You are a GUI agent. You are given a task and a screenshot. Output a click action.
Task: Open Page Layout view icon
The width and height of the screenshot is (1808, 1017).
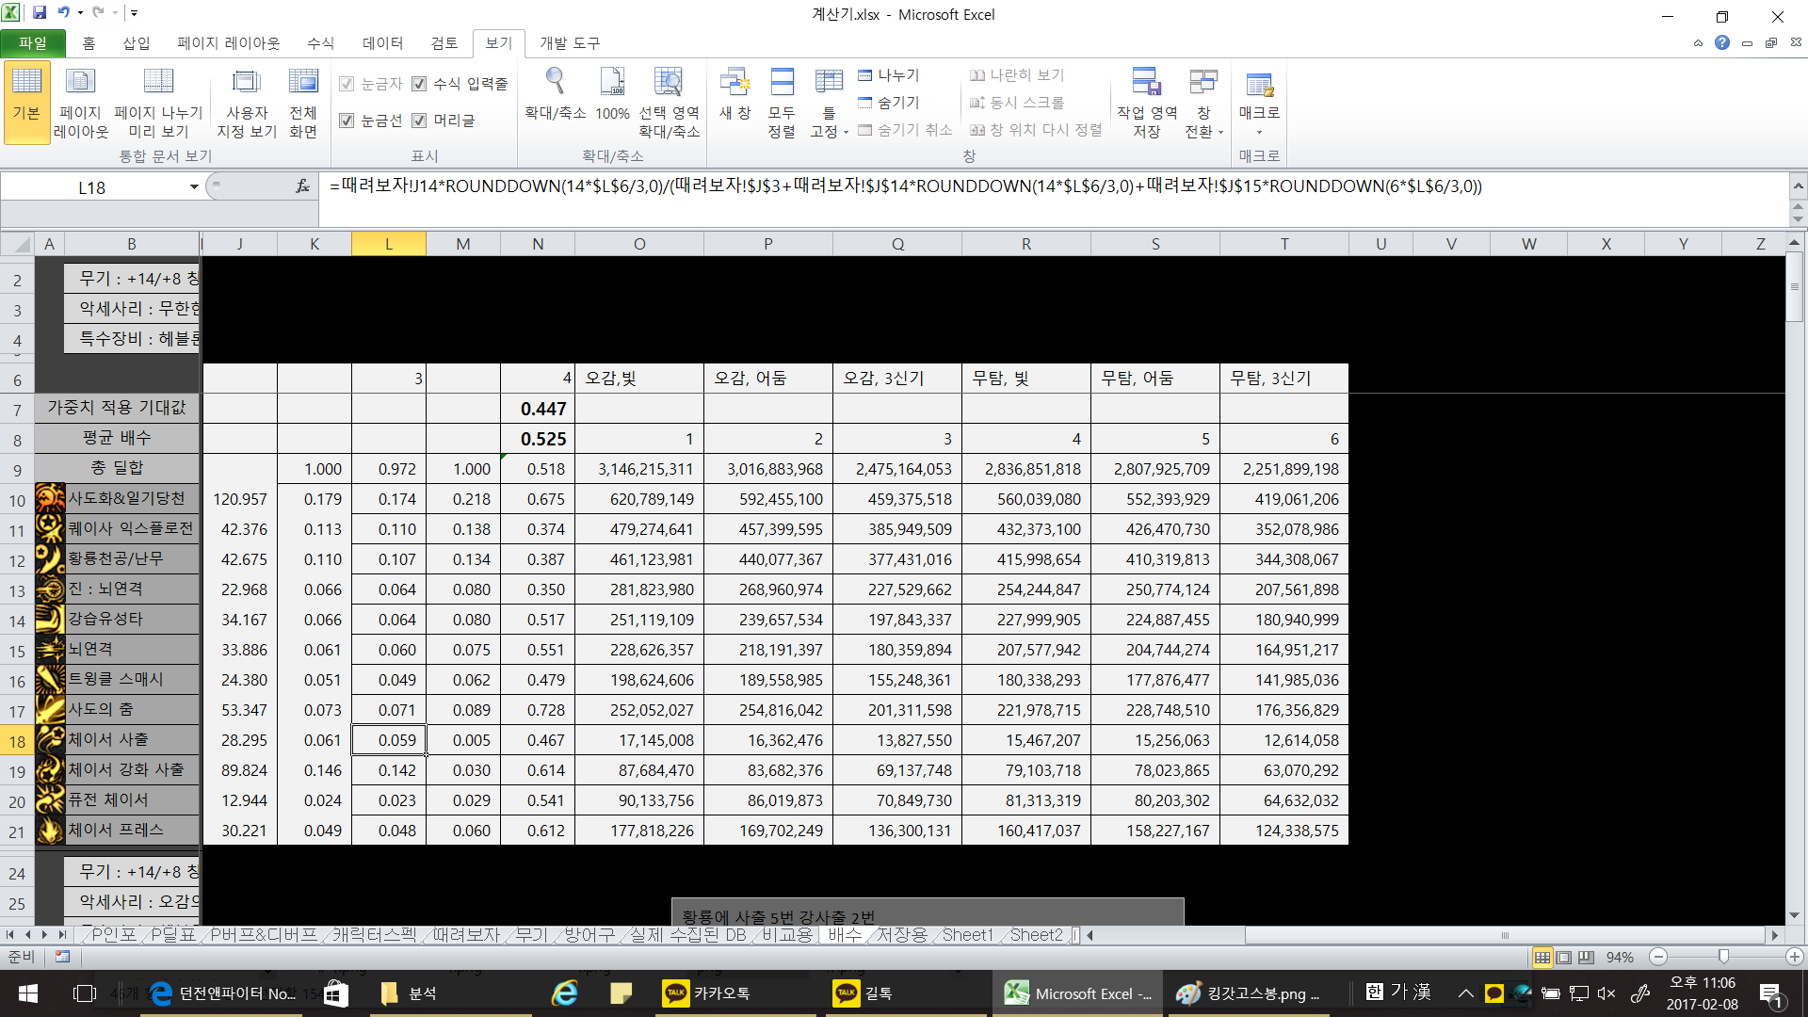80,83
